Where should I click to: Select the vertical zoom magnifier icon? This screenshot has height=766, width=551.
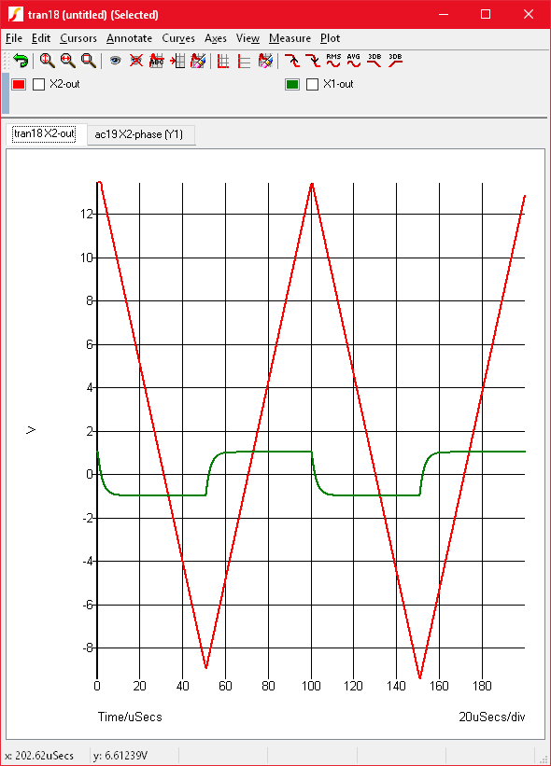coord(47,61)
